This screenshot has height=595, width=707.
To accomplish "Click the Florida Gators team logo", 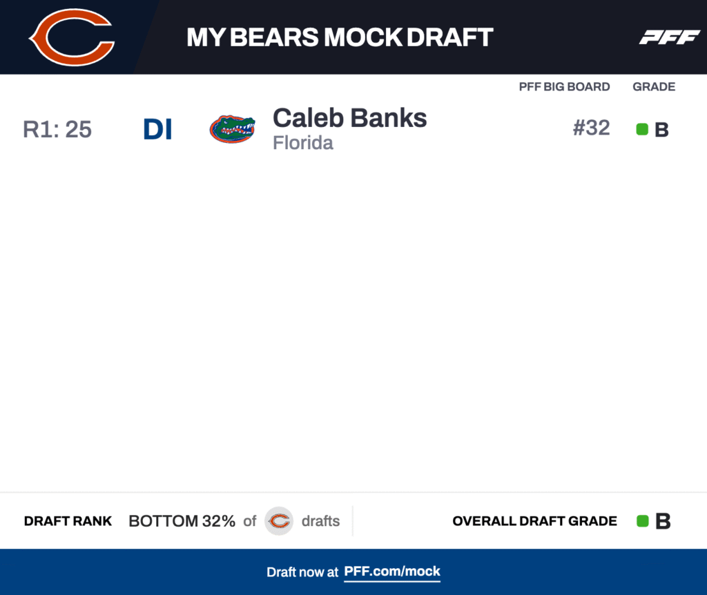I will [x=233, y=129].
